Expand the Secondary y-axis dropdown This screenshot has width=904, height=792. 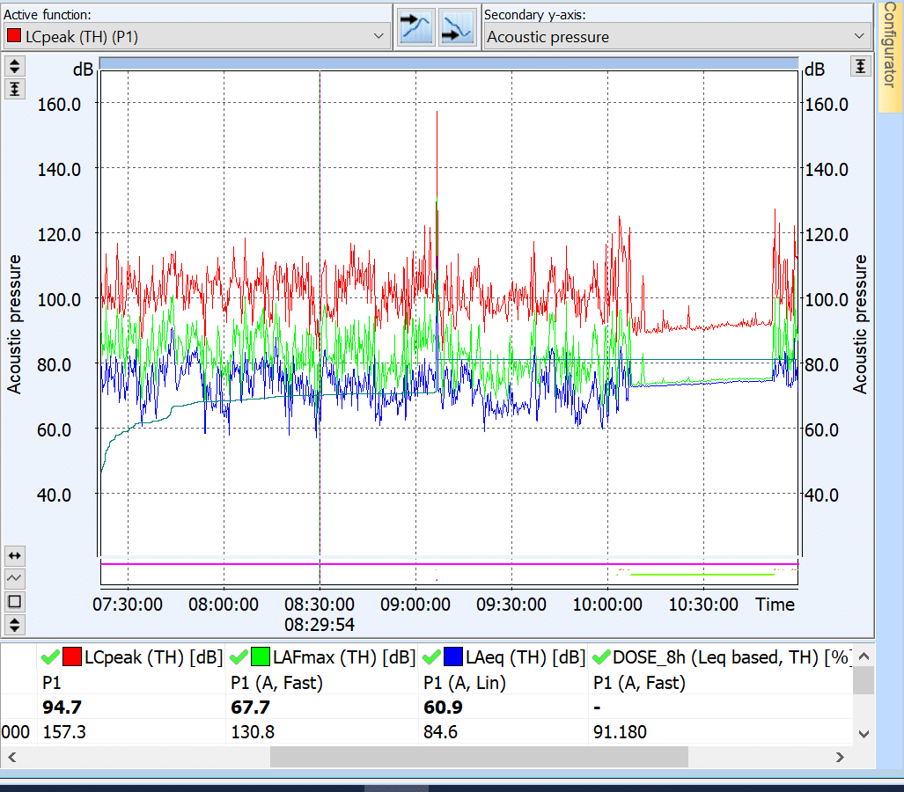click(859, 36)
